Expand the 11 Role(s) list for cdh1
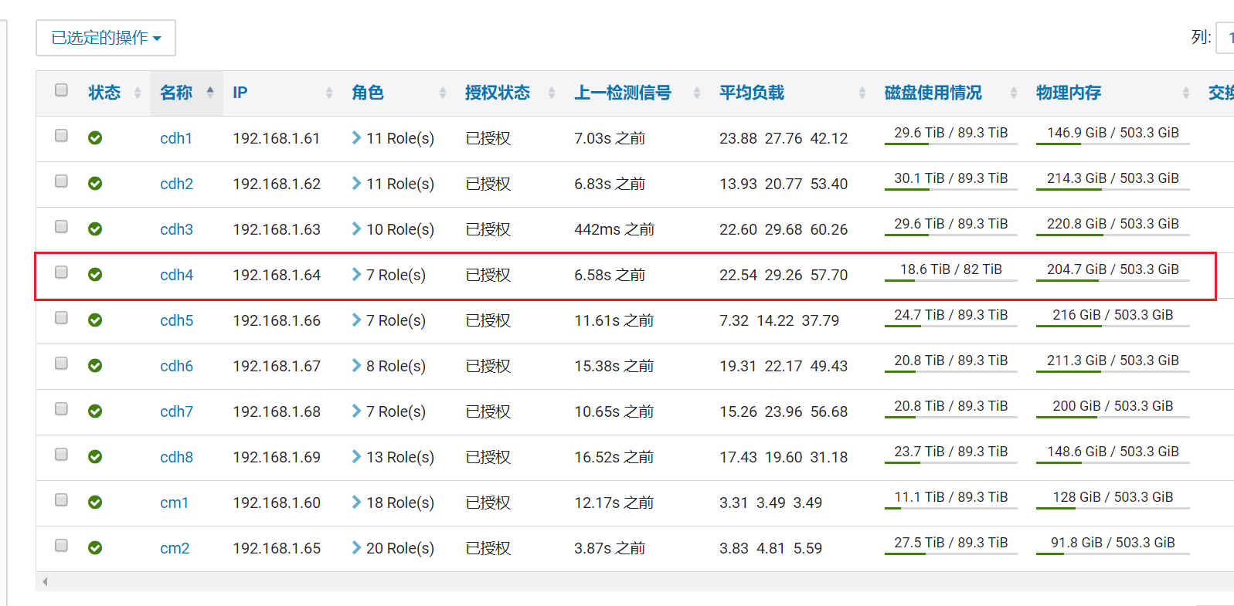 393,138
